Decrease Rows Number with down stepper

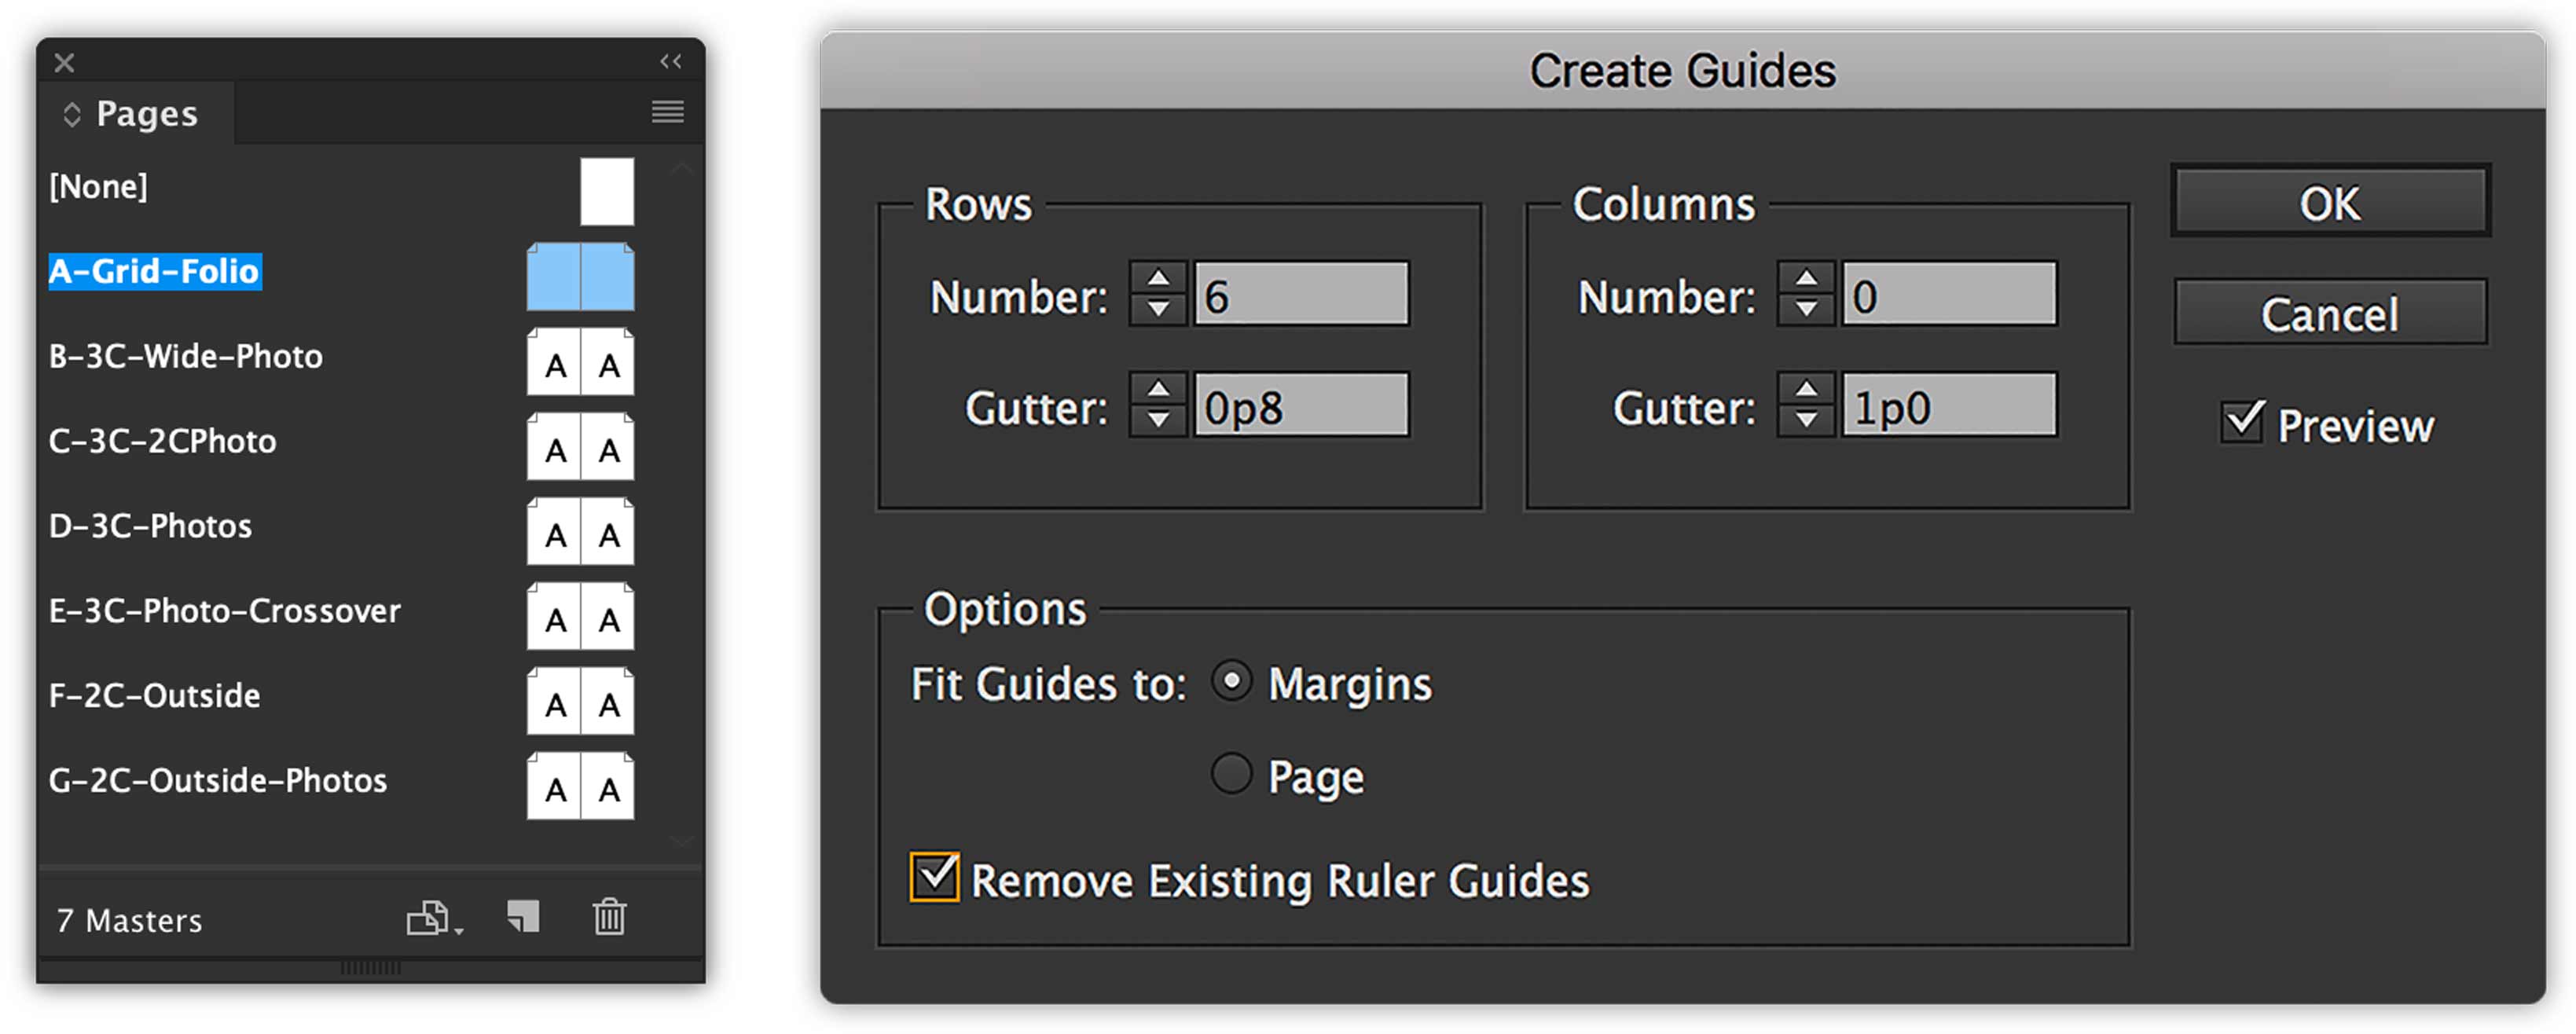pos(1158,310)
